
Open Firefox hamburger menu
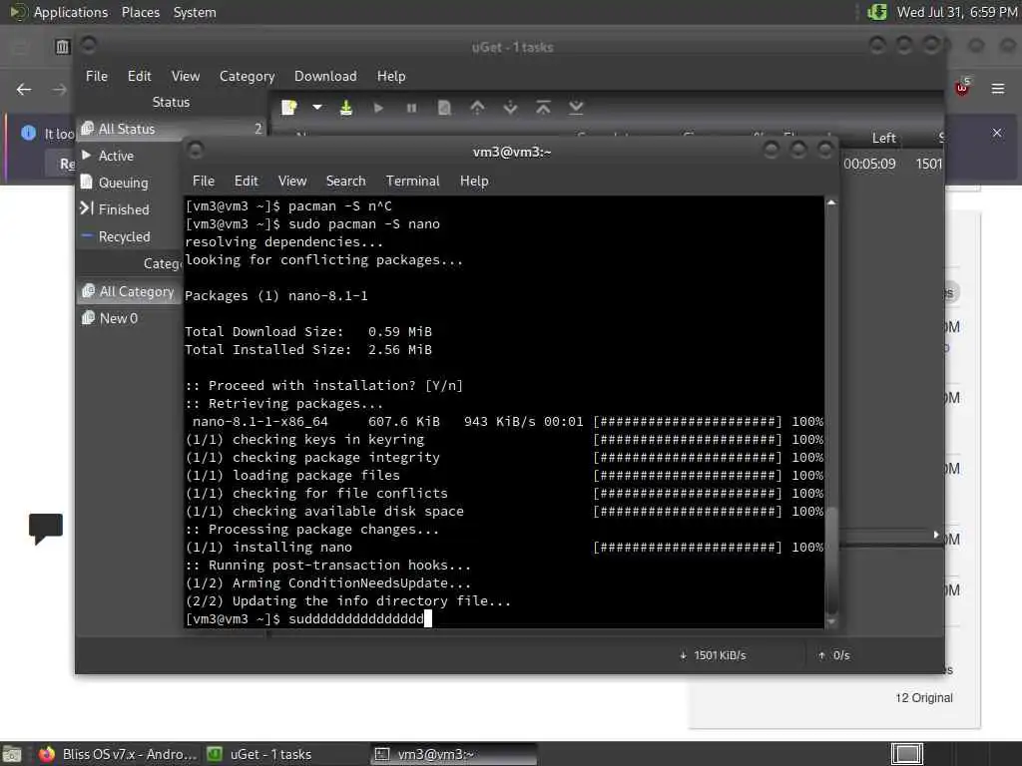(x=998, y=89)
